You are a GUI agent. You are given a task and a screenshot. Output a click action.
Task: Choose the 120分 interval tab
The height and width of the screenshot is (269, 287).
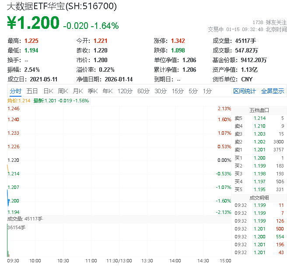[x=125, y=91]
